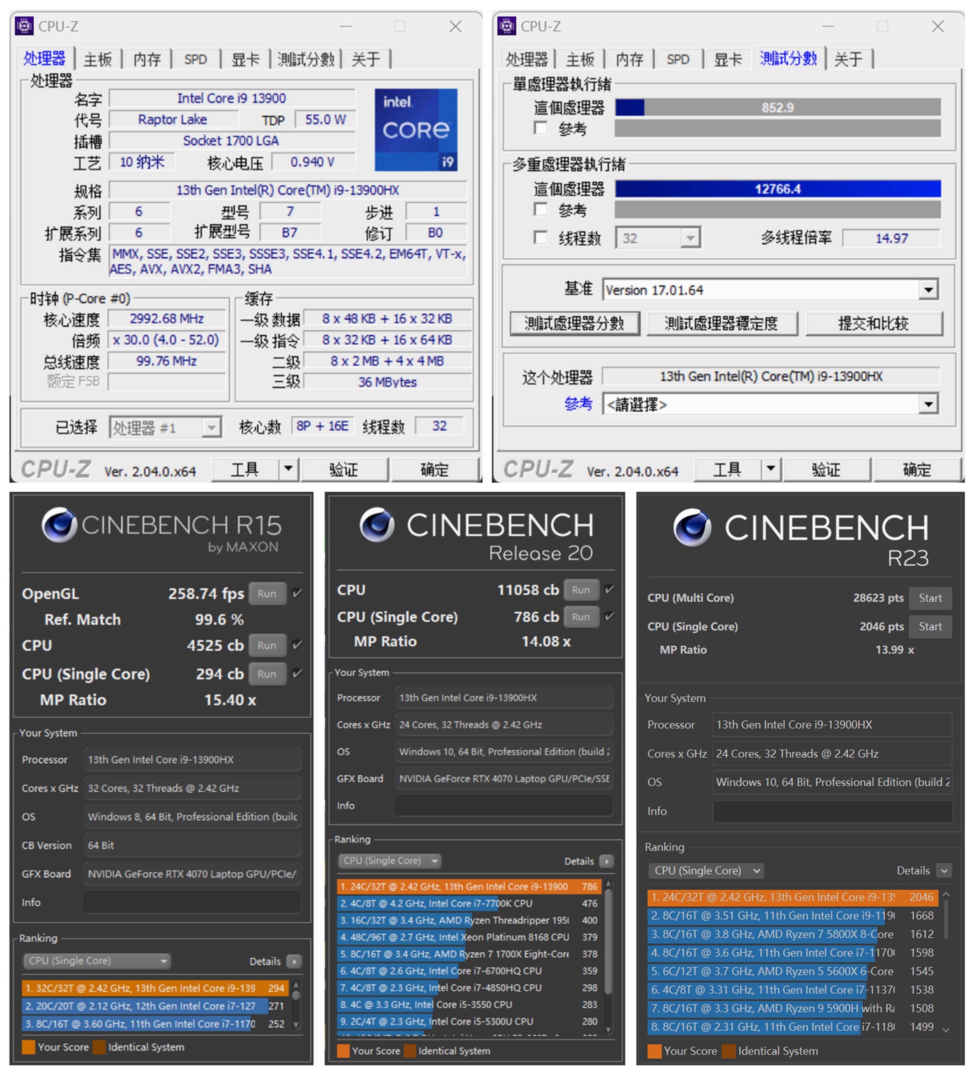Viewport: 974px width, 1075px height.
Task: Open Details arrow in Cinebench R15 ranking
Action: coord(294,961)
